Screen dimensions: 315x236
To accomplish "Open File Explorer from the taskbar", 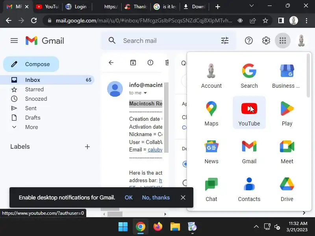I will pyautogui.click(x=175, y=227).
